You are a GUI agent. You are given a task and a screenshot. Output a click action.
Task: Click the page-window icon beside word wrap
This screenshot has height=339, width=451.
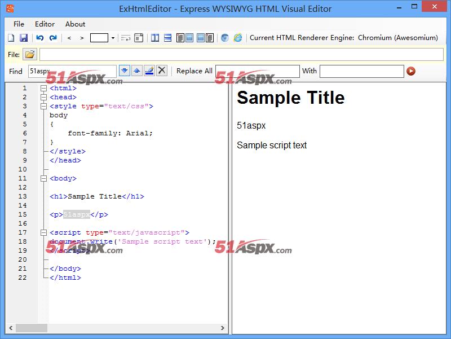pos(139,38)
